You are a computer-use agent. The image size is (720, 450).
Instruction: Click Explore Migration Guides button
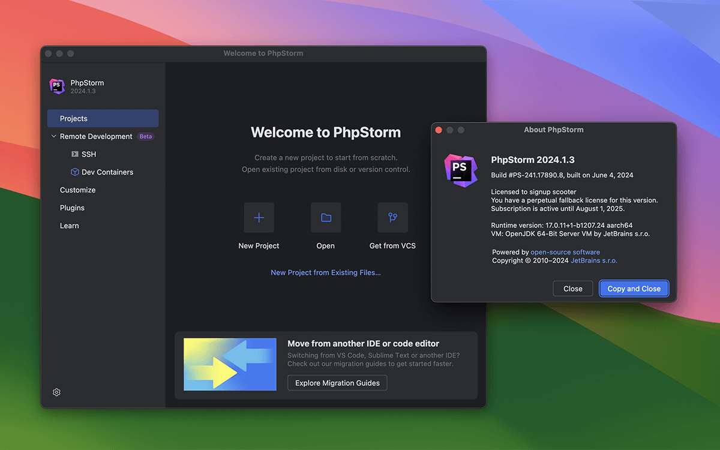tap(337, 383)
